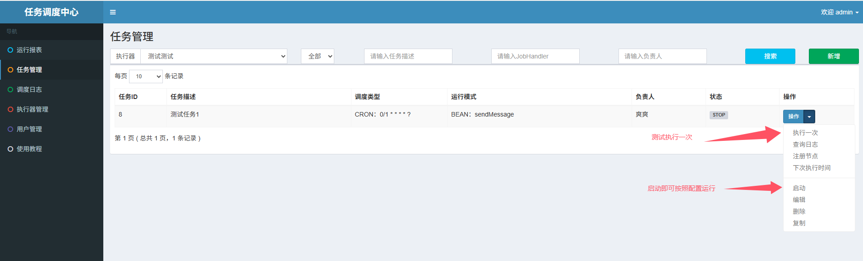Click the 调度日志 circle icon in the sidebar
This screenshot has height=261, width=863.
(x=10, y=90)
